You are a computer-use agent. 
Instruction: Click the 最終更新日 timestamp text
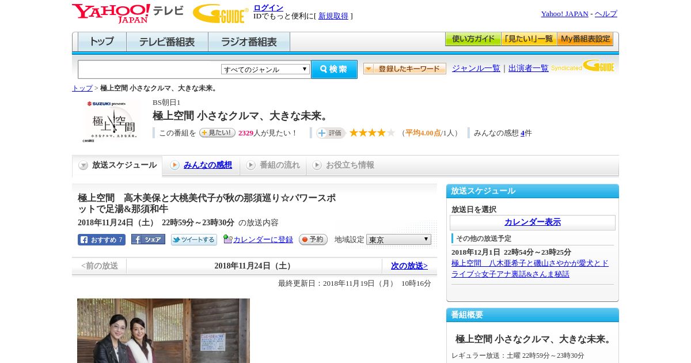click(x=355, y=283)
